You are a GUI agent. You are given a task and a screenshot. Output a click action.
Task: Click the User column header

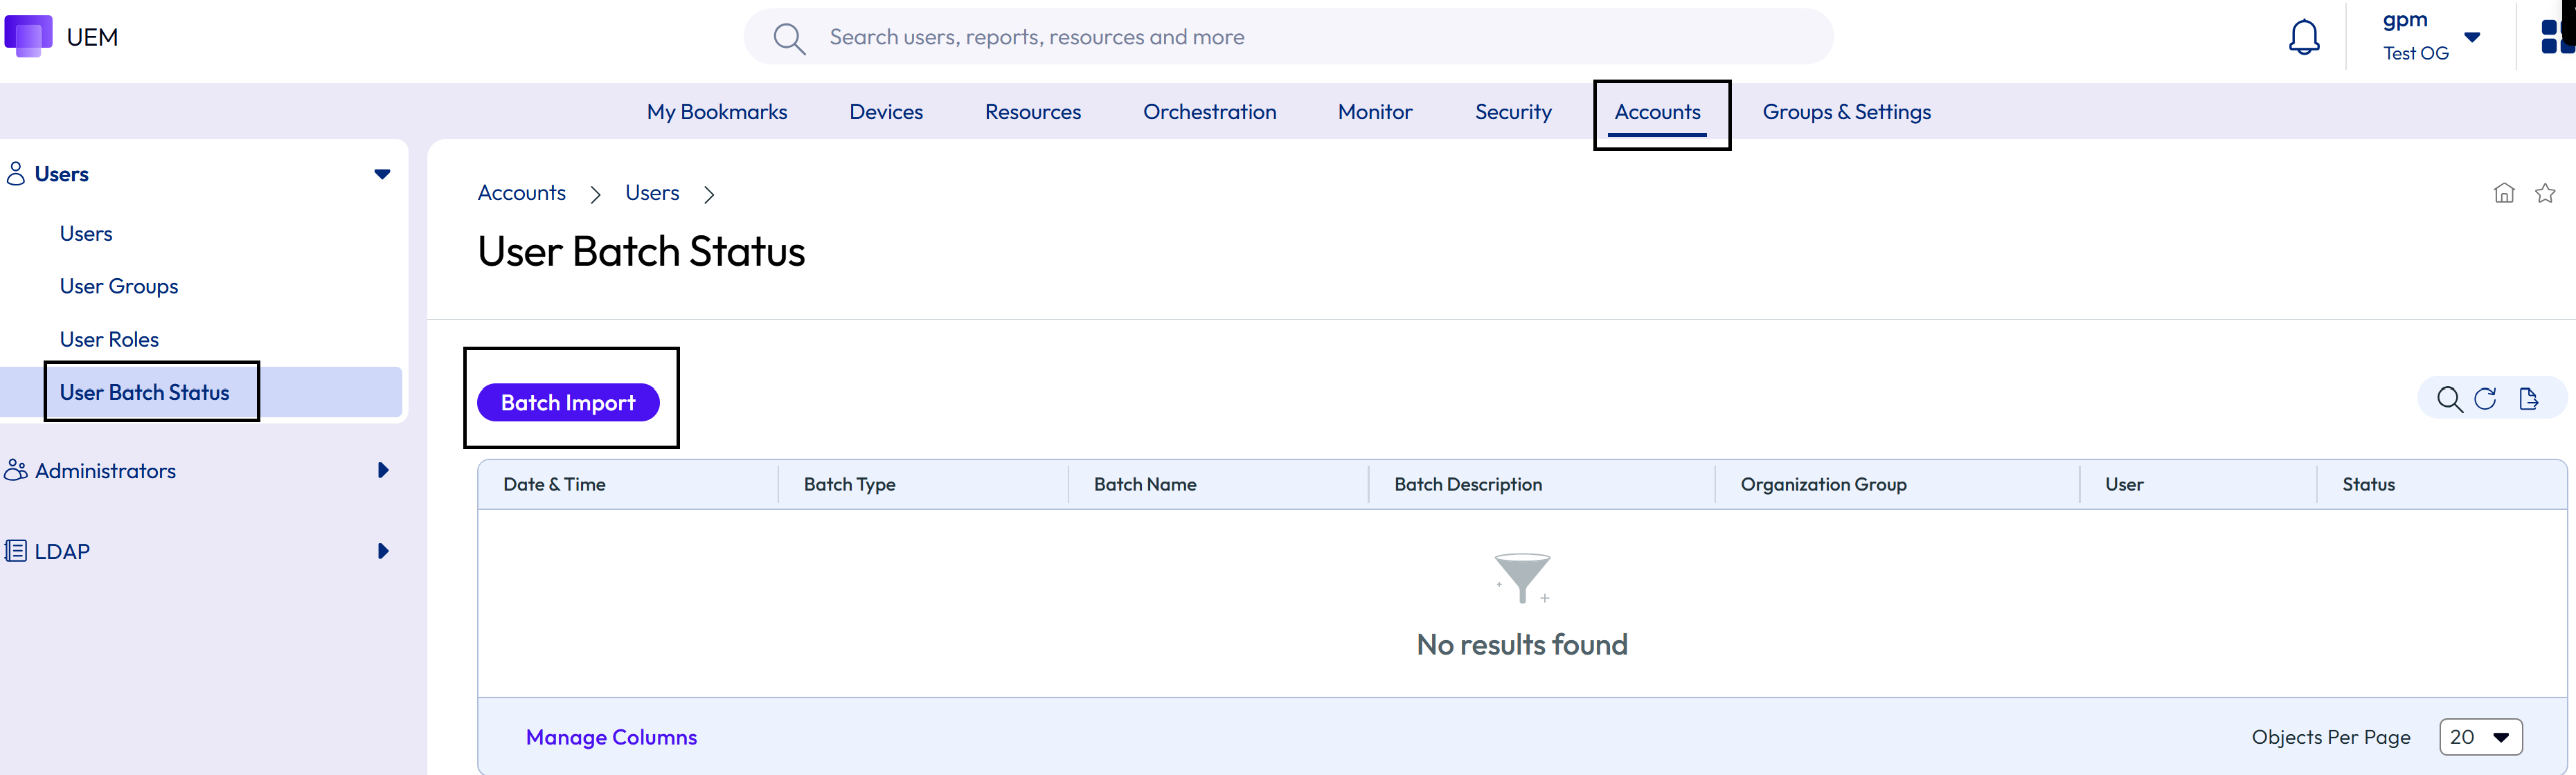(x=2124, y=484)
